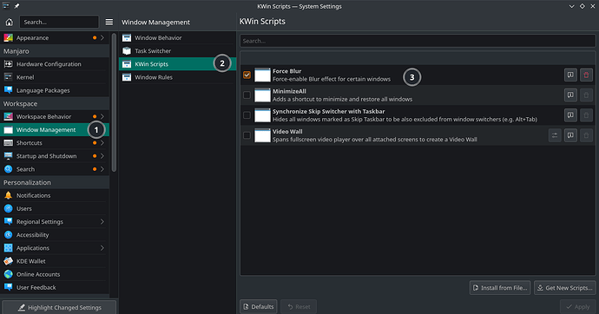Image resolution: width=599 pixels, height=314 pixels.
Task: Open the hamburger menu beside sidebar search
Action: point(109,23)
